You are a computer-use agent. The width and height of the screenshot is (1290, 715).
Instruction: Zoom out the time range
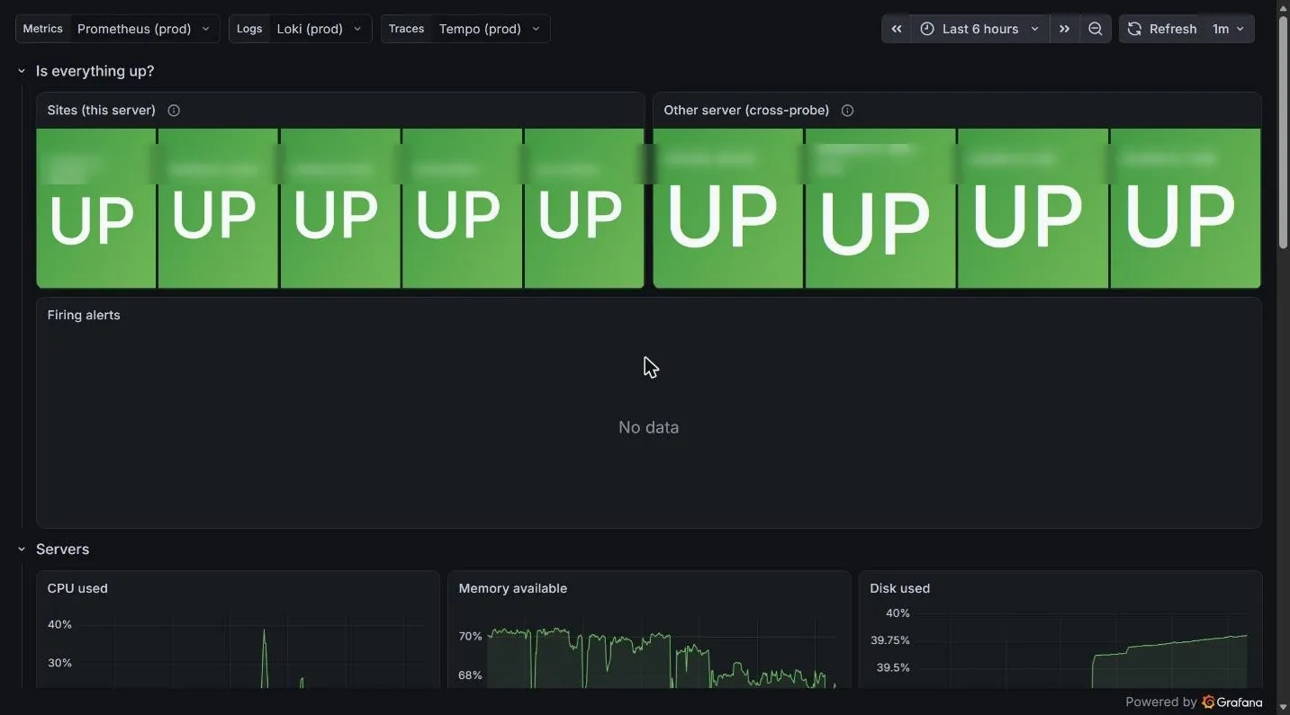pyautogui.click(x=1095, y=29)
